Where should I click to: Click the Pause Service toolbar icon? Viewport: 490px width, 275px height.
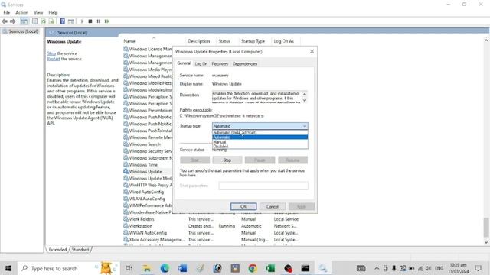tap(99, 21)
